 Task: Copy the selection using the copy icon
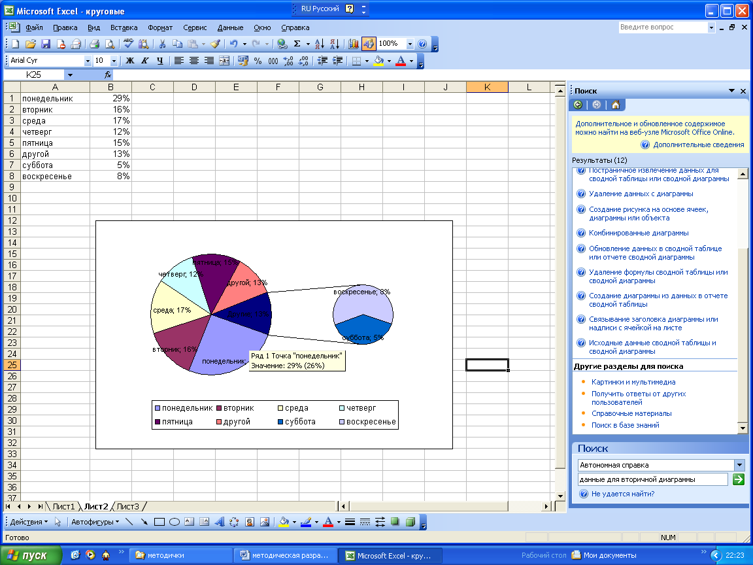tap(177, 44)
